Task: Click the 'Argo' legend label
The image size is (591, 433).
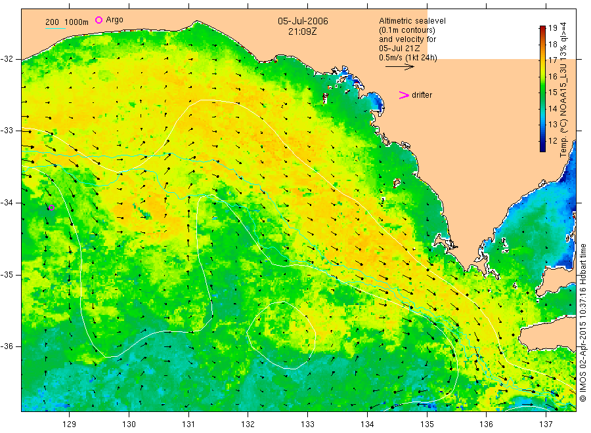Action: click(x=114, y=20)
